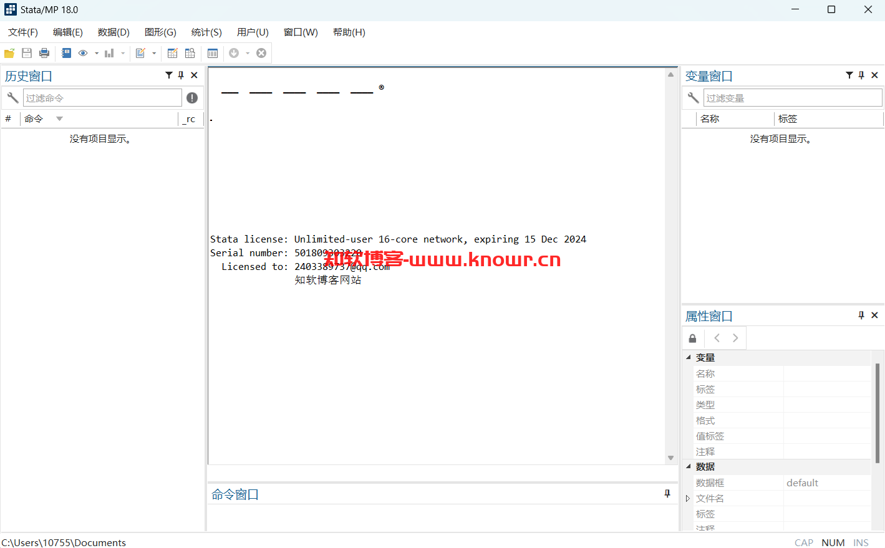The height and width of the screenshot is (548, 885).
Task: Click the next variable right arrow
Action: click(x=735, y=338)
